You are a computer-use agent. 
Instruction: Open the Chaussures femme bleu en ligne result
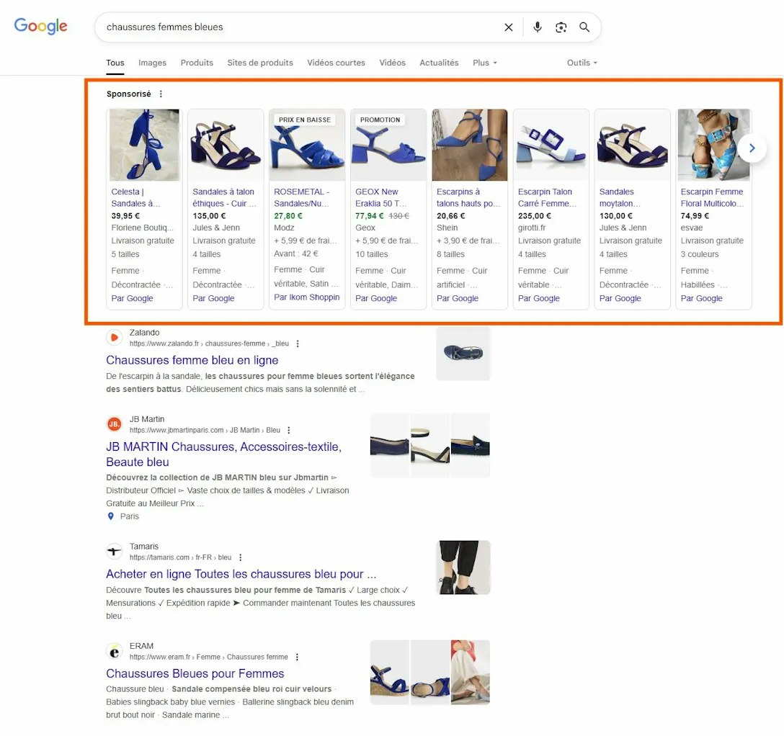192,360
